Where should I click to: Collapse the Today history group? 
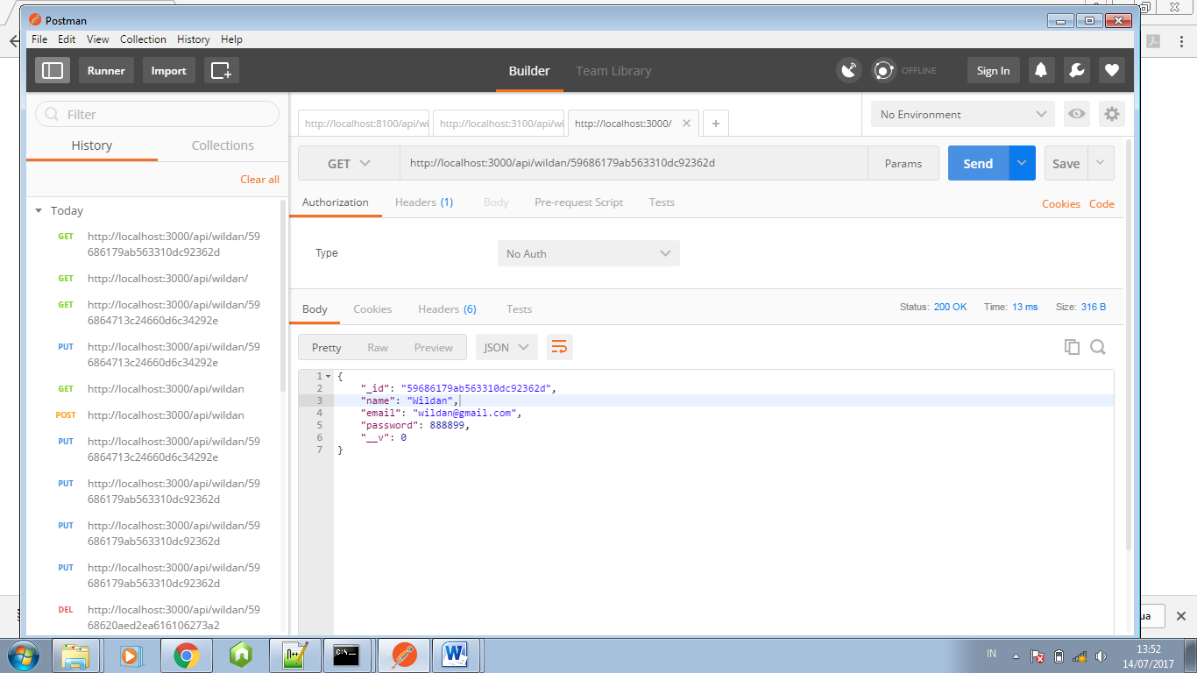pos(39,210)
